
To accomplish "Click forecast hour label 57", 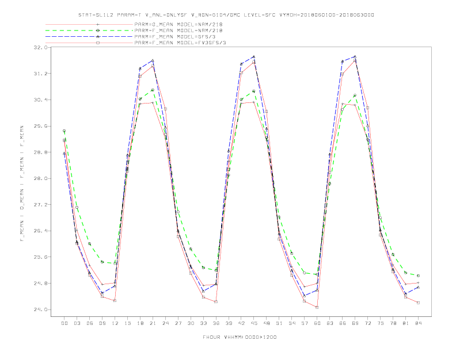I will pyautogui.click(x=305, y=323).
